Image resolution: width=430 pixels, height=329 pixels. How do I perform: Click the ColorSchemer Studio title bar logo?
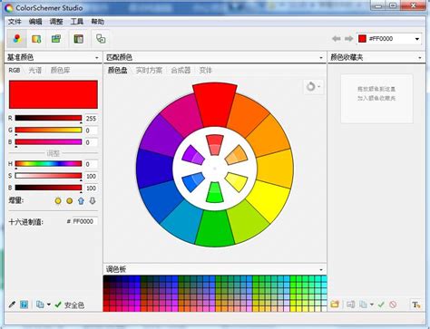pos(9,8)
